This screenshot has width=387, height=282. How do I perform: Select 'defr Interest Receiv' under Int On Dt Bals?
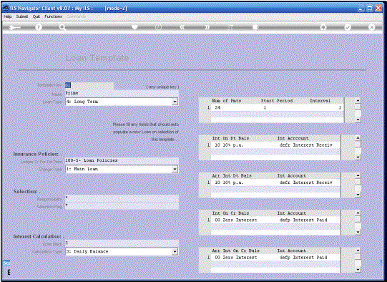click(x=305, y=145)
